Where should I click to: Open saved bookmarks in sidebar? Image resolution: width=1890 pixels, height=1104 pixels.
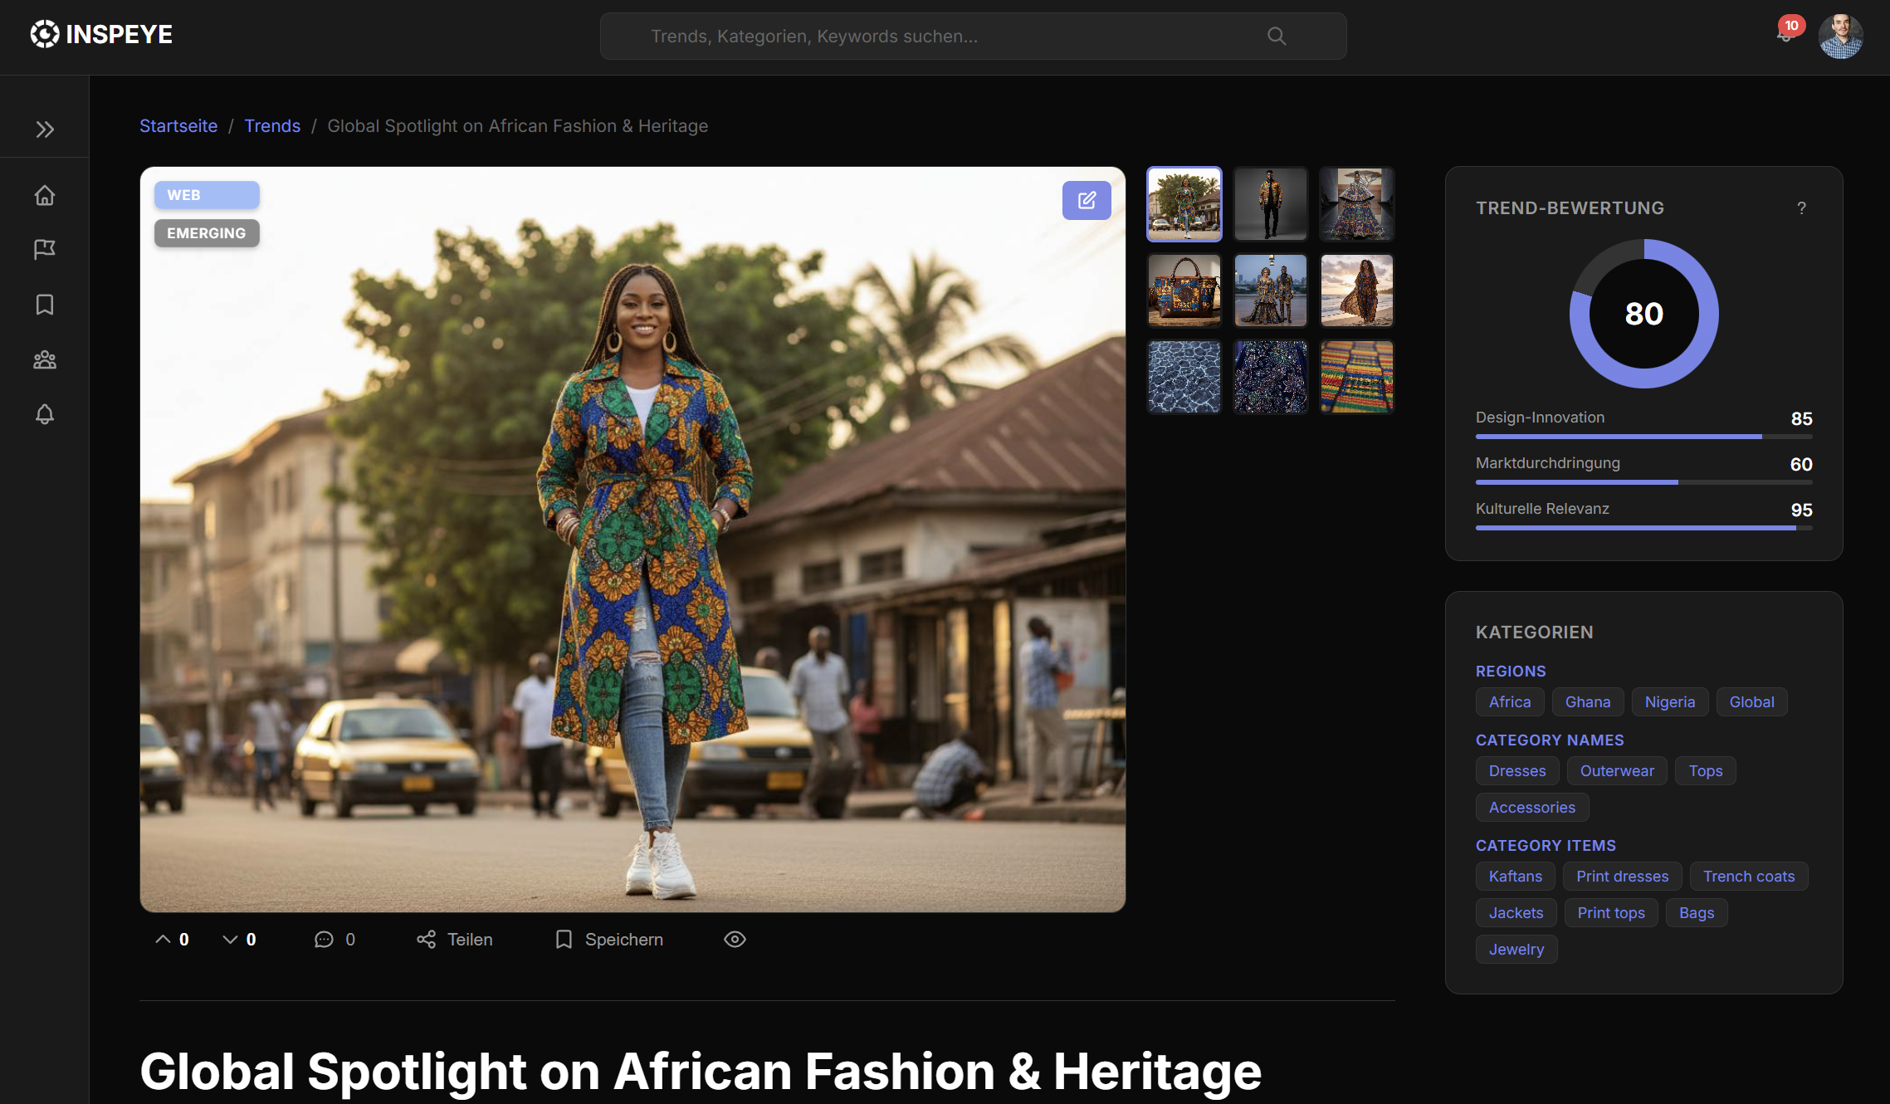click(x=45, y=305)
